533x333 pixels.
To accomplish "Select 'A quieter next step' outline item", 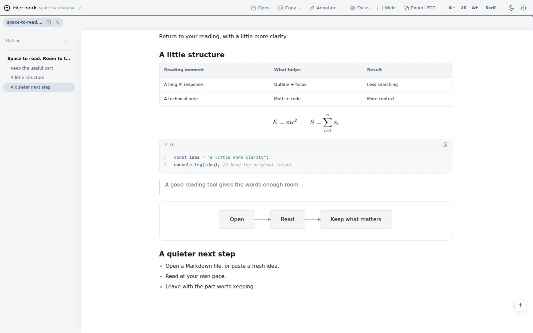I will coord(39,87).
